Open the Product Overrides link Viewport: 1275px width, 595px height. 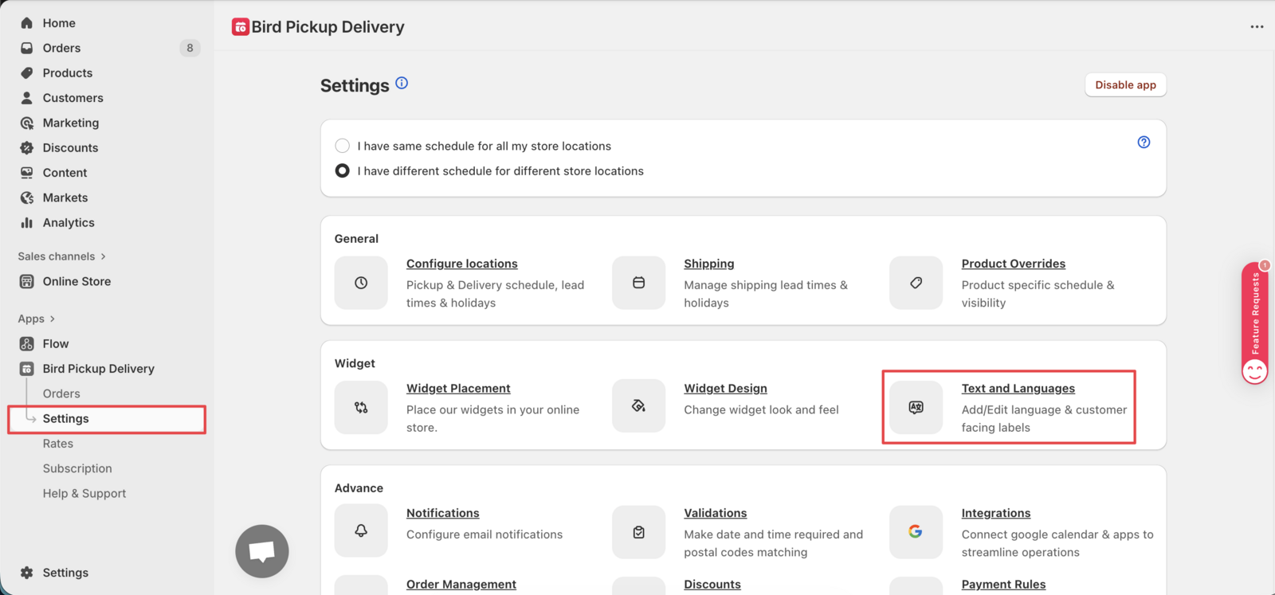click(x=1014, y=264)
